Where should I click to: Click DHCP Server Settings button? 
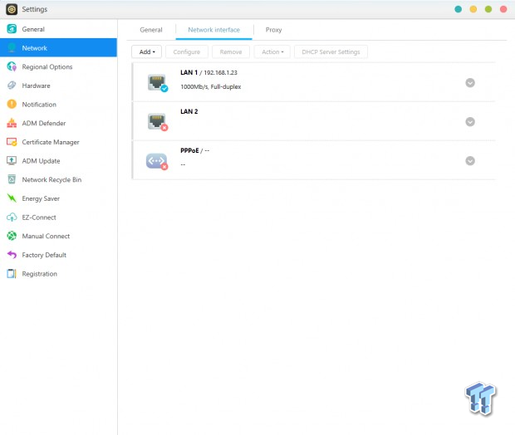coord(331,51)
